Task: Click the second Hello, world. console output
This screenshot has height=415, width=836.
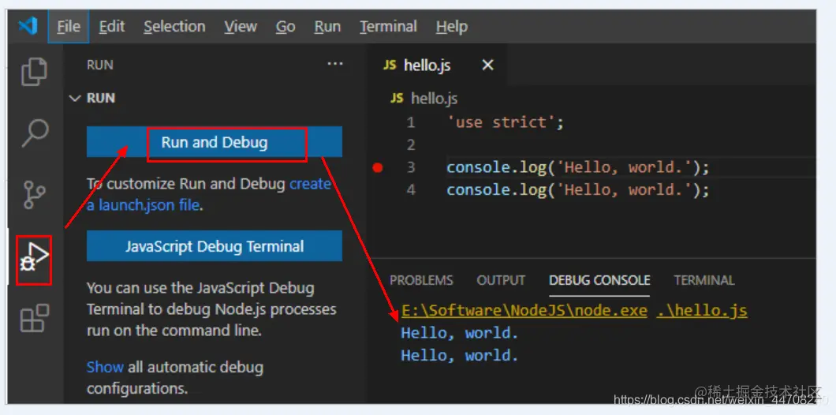Action: tap(460, 355)
